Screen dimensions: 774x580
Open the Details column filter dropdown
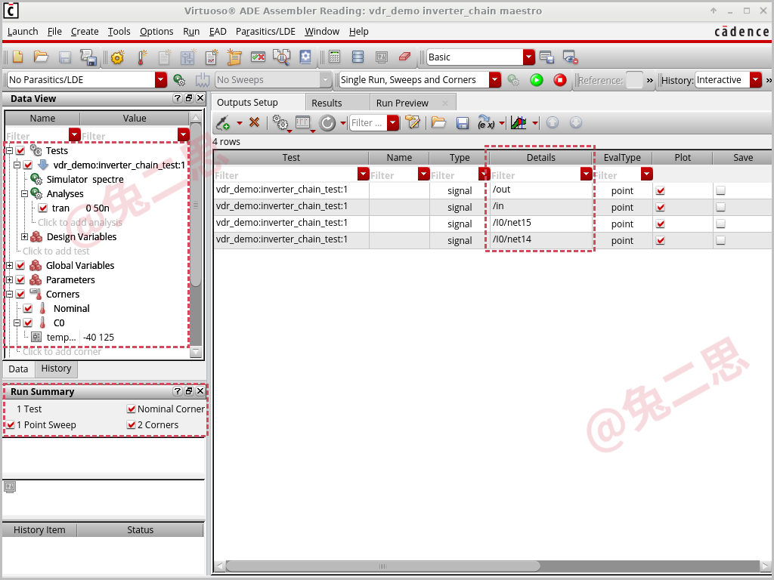pyautogui.click(x=586, y=174)
